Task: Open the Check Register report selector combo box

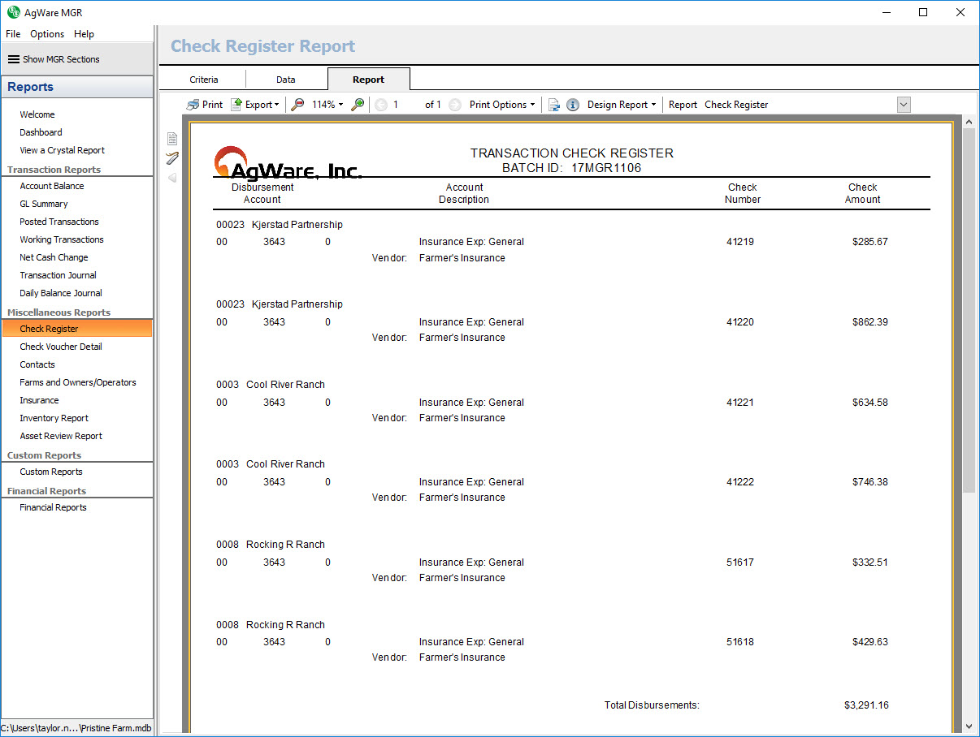Action: 904,105
